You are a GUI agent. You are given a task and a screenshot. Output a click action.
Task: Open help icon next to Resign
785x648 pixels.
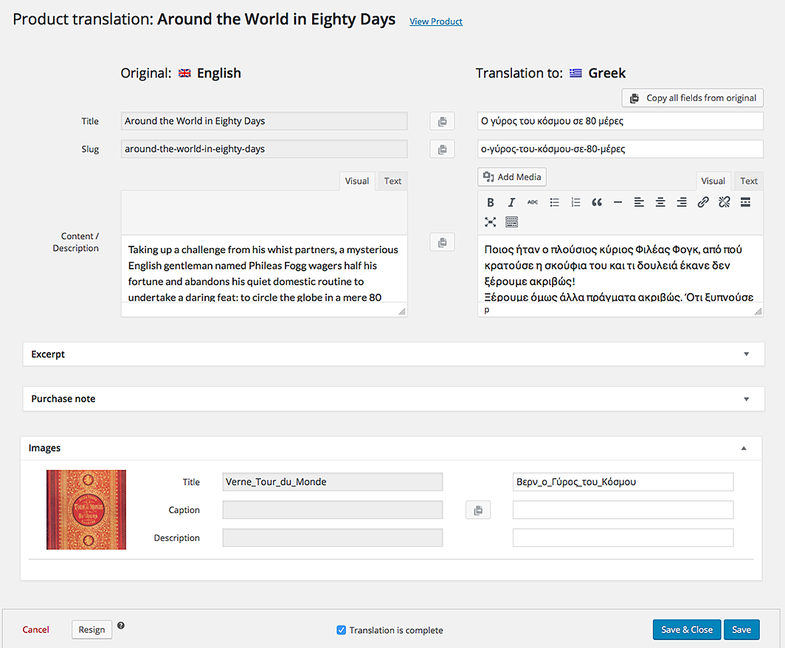click(x=121, y=626)
